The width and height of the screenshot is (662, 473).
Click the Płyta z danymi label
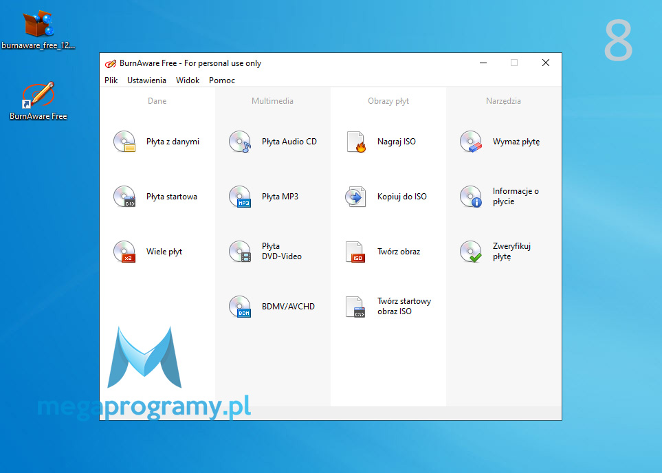(x=173, y=142)
